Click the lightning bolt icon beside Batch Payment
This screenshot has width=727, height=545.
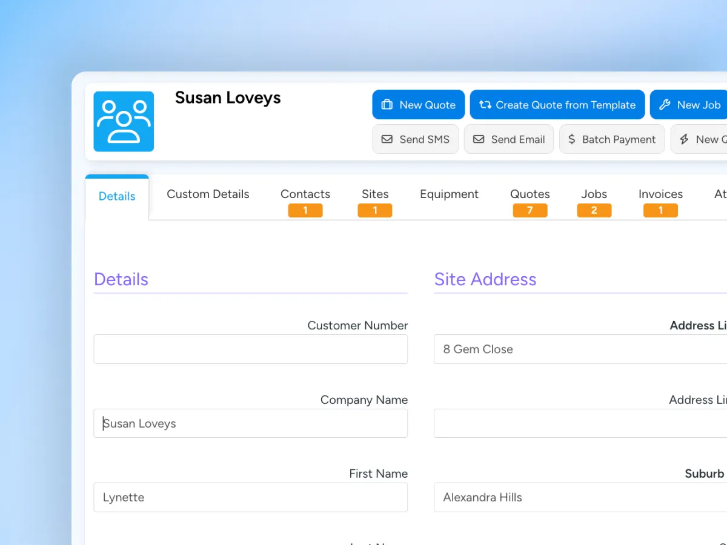pos(684,139)
